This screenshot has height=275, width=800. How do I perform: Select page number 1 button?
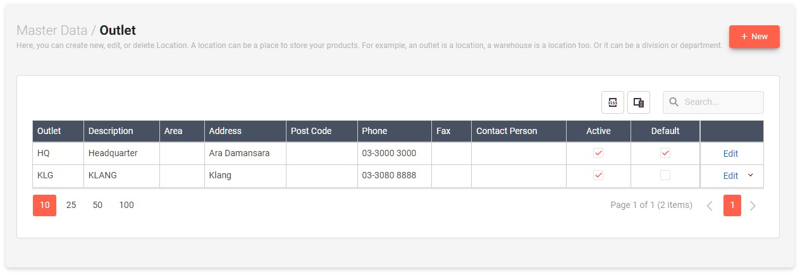[x=732, y=205]
